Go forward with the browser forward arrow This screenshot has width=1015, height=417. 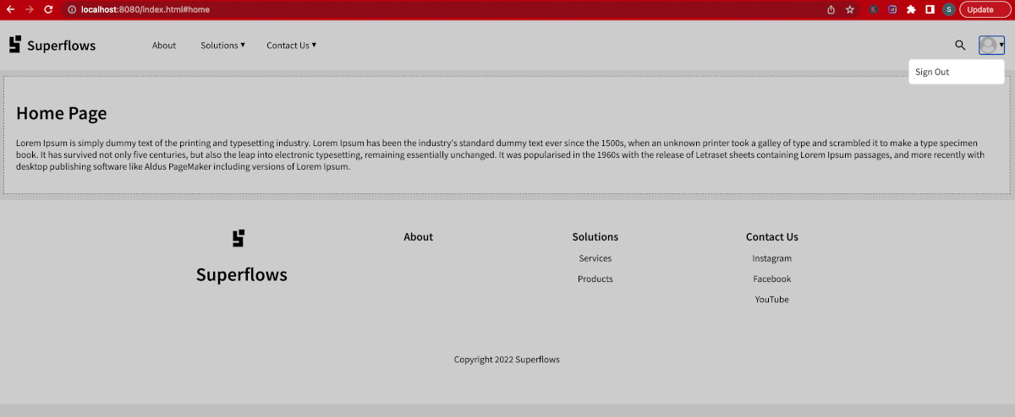[30, 9]
